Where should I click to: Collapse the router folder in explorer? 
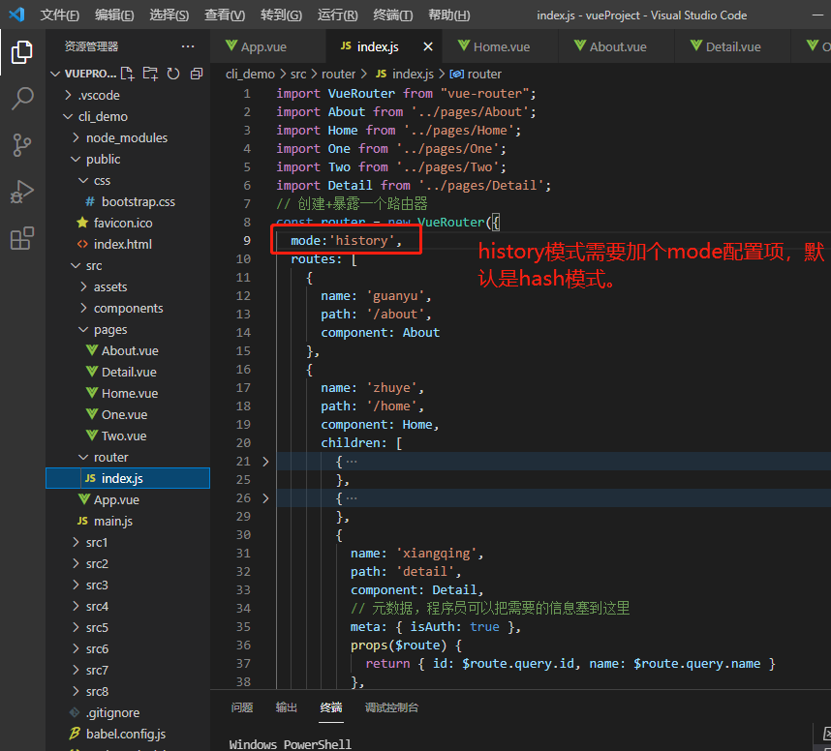pos(128,457)
